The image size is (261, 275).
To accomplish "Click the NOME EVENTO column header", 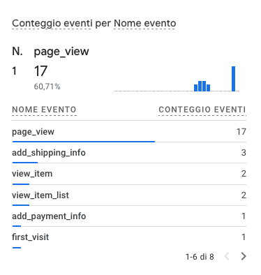I will click(x=44, y=110).
